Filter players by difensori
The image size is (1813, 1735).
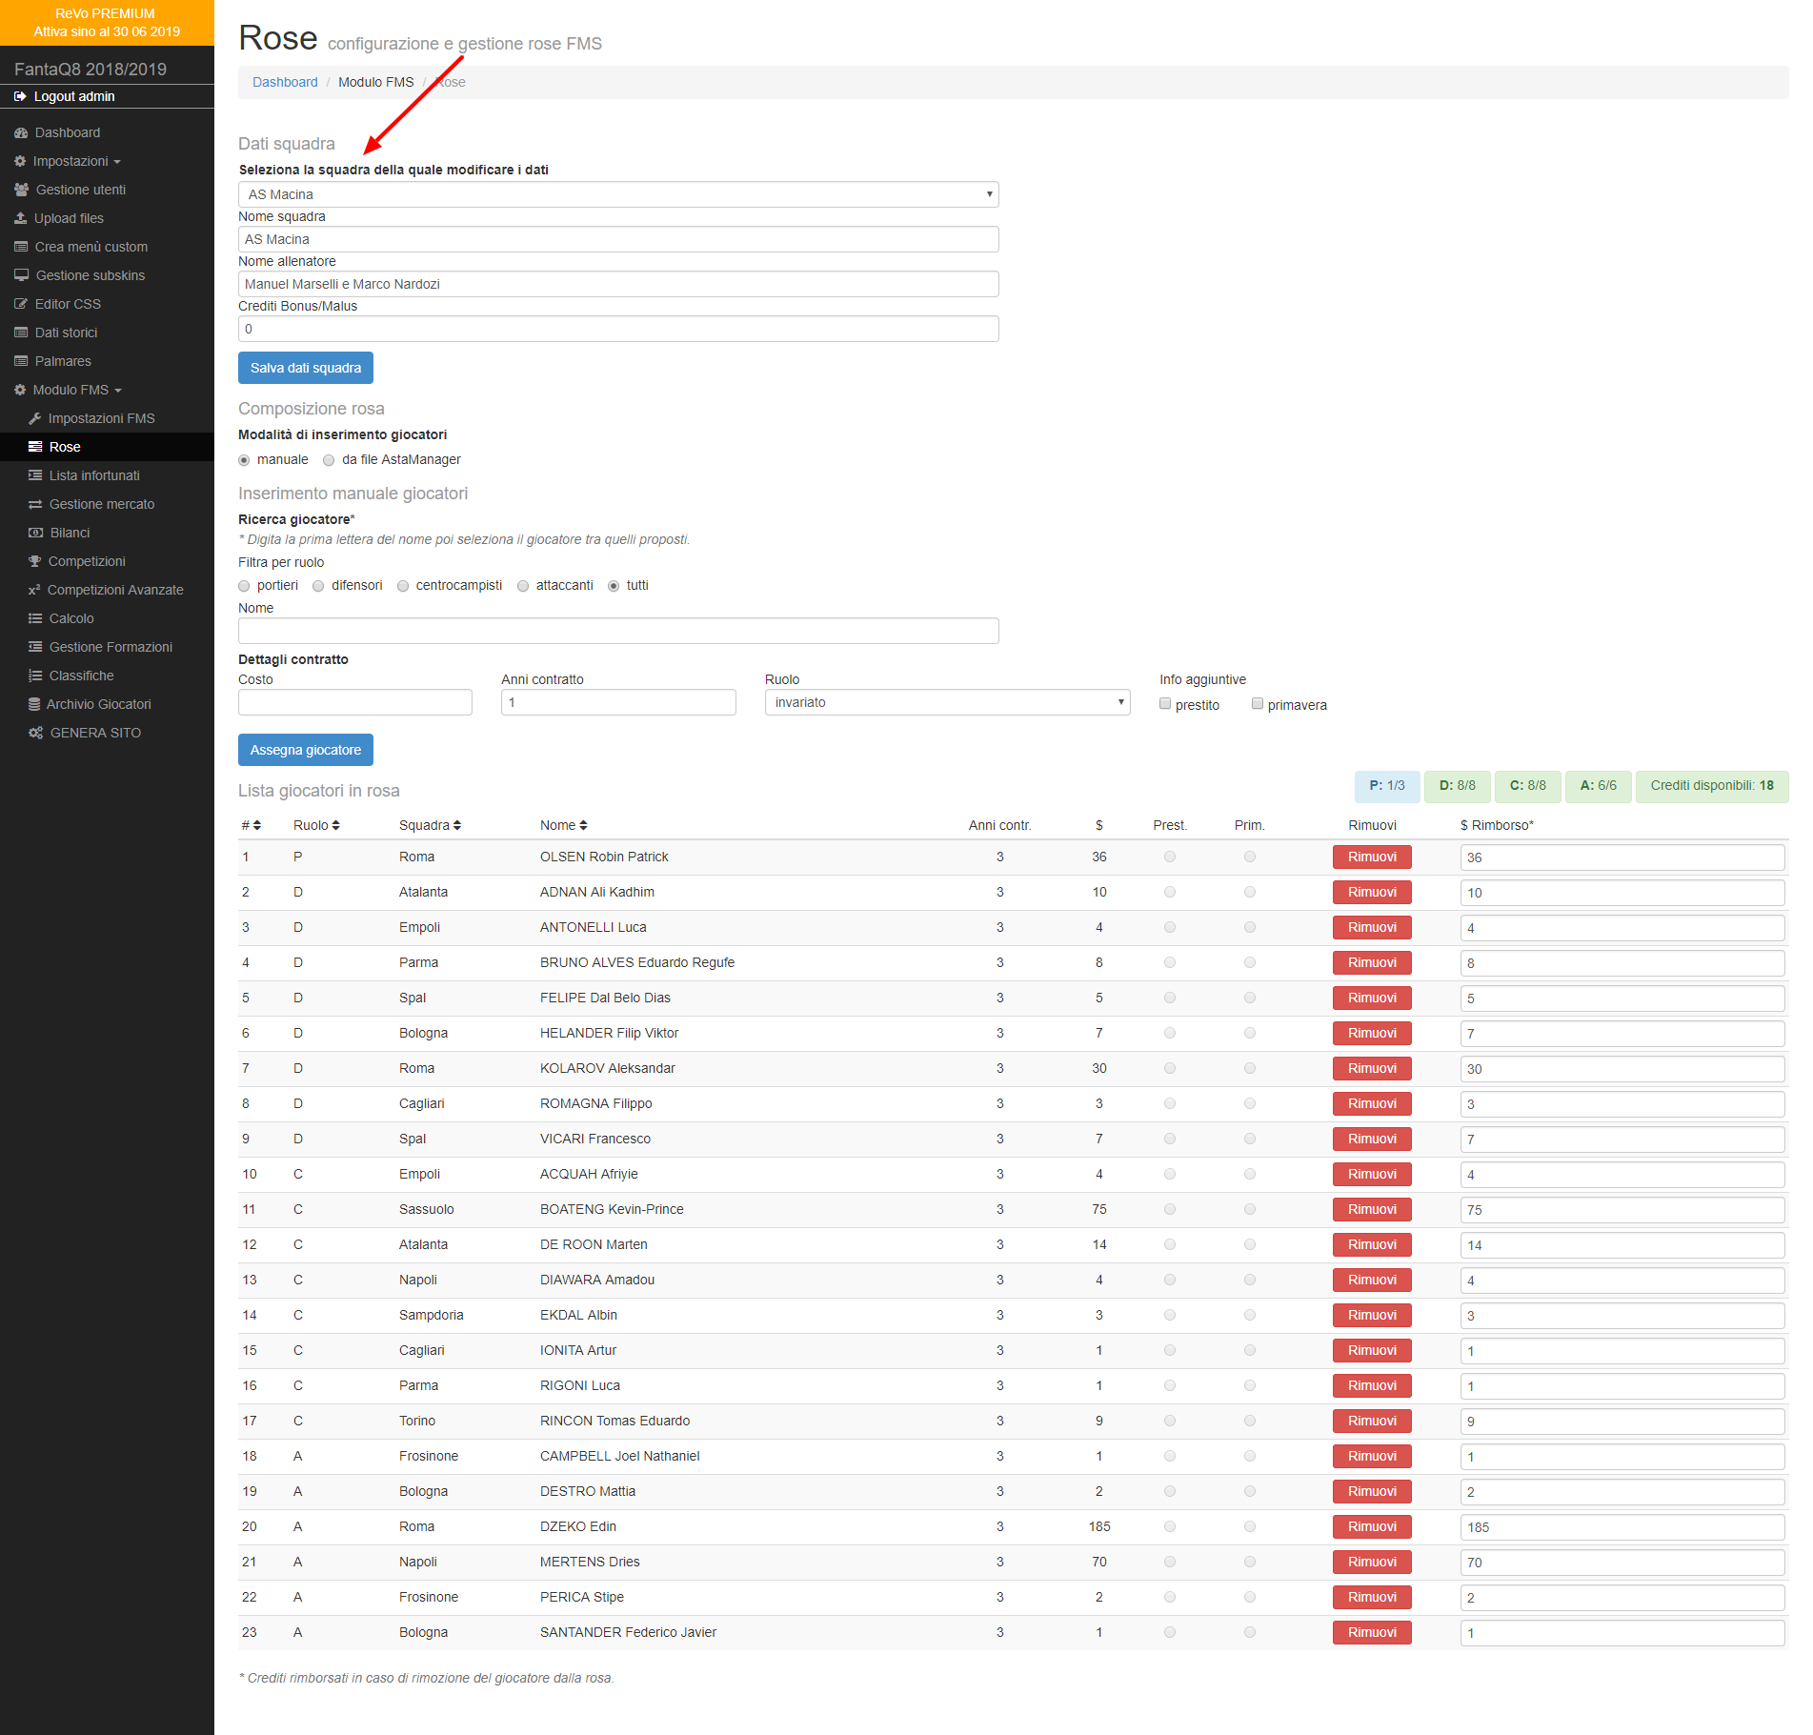[x=318, y=586]
